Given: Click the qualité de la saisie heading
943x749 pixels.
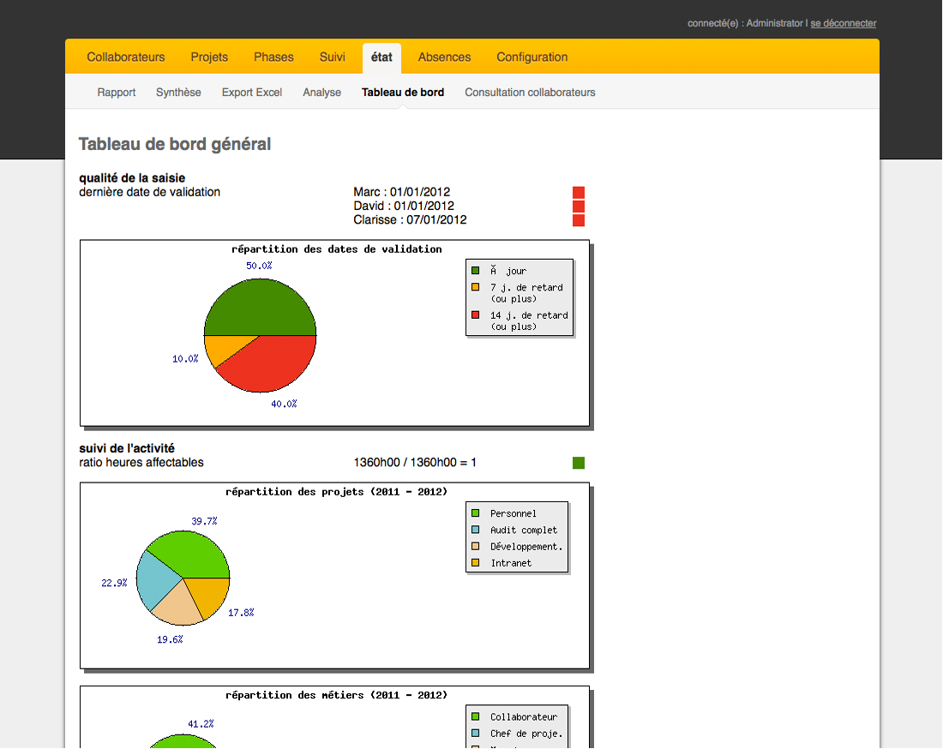Looking at the screenshot, I should pyautogui.click(x=132, y=178).
